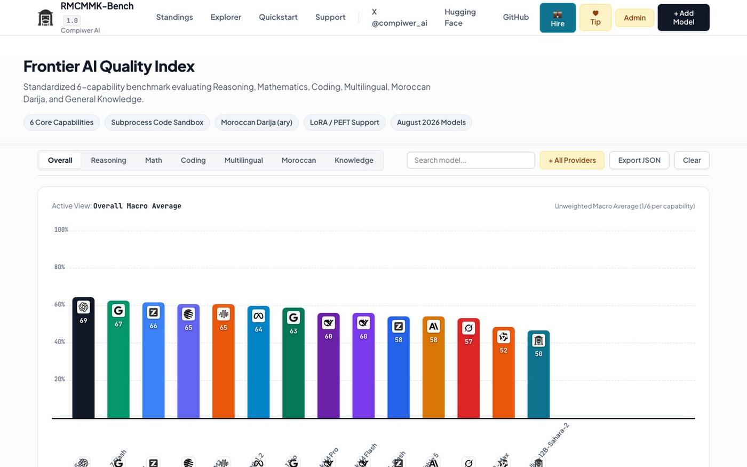Click the Unweighted Macro Average note
The image size is (747, 467).
(x=625, y=206)
